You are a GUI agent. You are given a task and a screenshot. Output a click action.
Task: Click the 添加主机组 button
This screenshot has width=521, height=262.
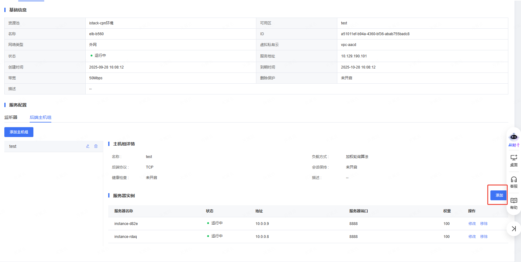(x=19, y=132)
